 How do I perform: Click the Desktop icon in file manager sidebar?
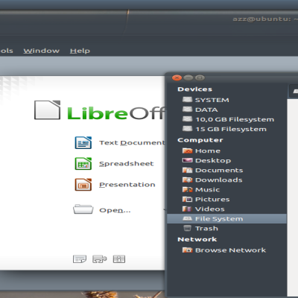pos(187,160)
